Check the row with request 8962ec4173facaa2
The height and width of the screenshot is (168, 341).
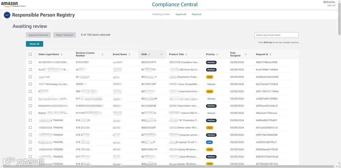tap(30, 113)
